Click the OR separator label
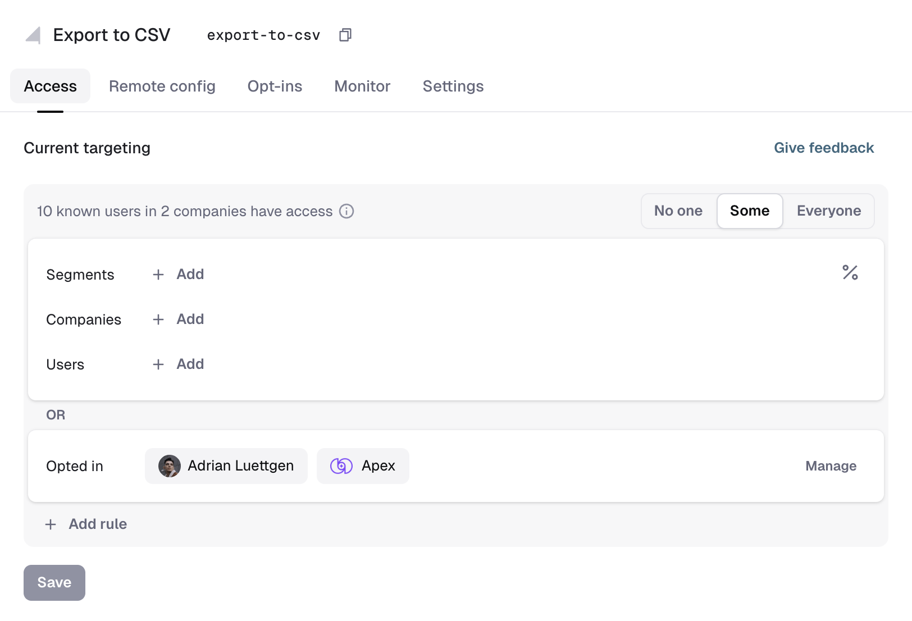912x621 pixels. (x=56, y=415)
